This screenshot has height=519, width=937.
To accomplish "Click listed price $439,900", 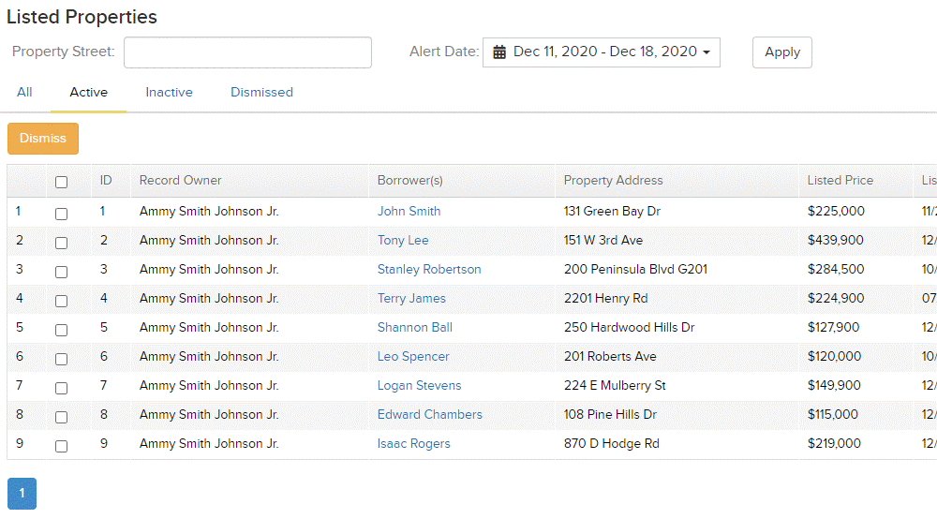I will pos(836,240).
